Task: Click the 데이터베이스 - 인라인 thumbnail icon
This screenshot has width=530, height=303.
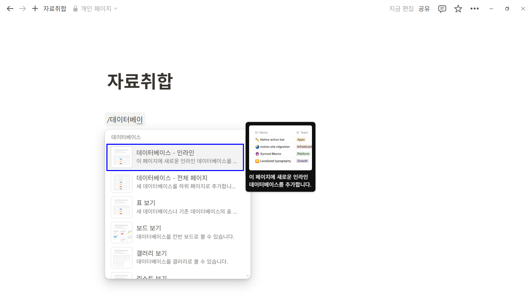Action: tap(122, 157)
